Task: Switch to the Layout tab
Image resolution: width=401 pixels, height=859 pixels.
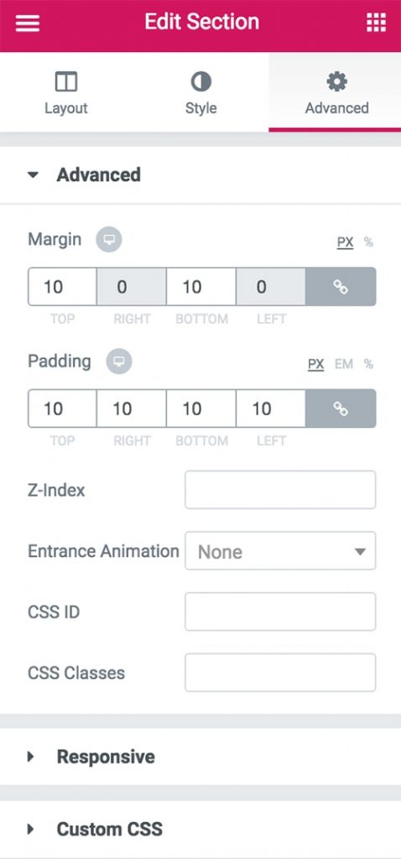Action: [66, 92]
